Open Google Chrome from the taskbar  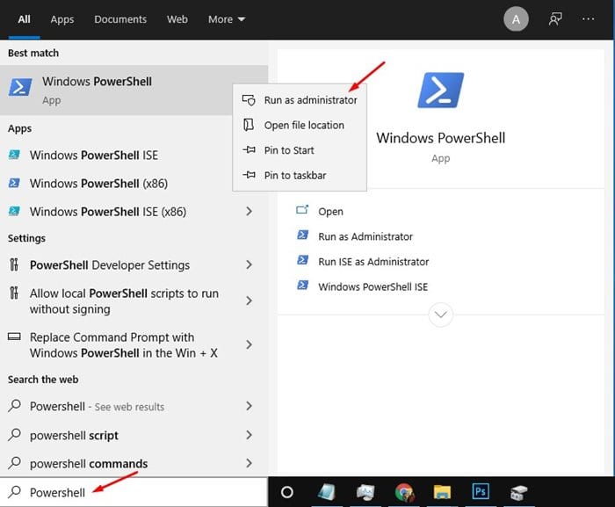[404, 492]
